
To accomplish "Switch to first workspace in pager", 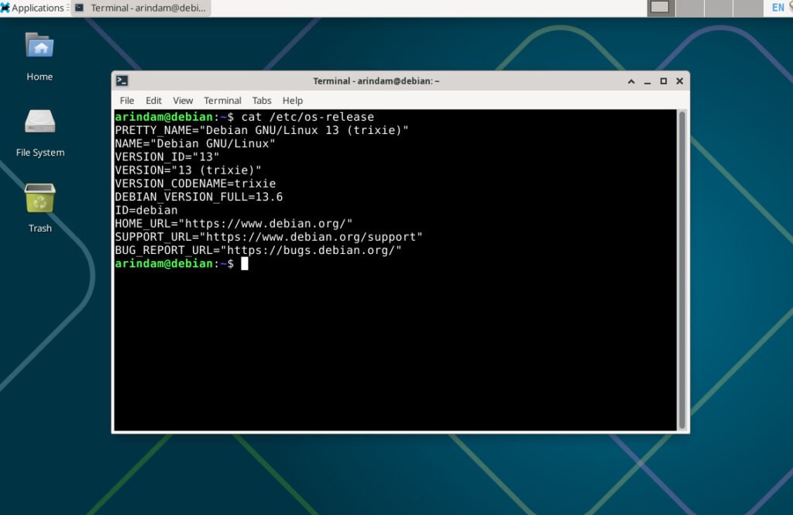I will pos(661,8).
